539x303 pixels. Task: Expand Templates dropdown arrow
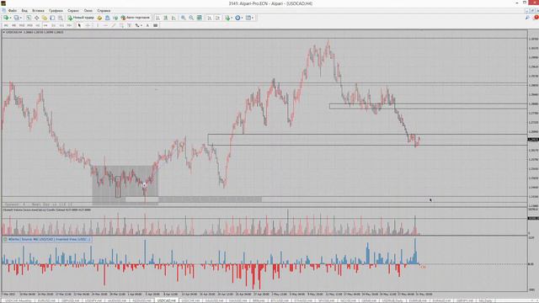(x=253, y=18)
